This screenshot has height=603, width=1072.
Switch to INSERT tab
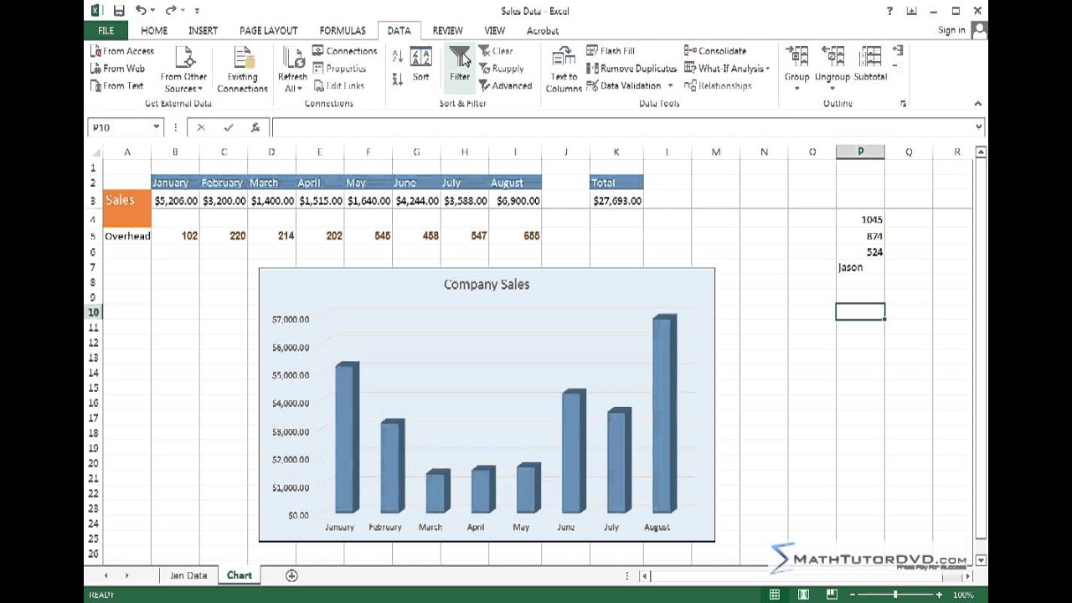pyautogui.click(x=203, y=30)
